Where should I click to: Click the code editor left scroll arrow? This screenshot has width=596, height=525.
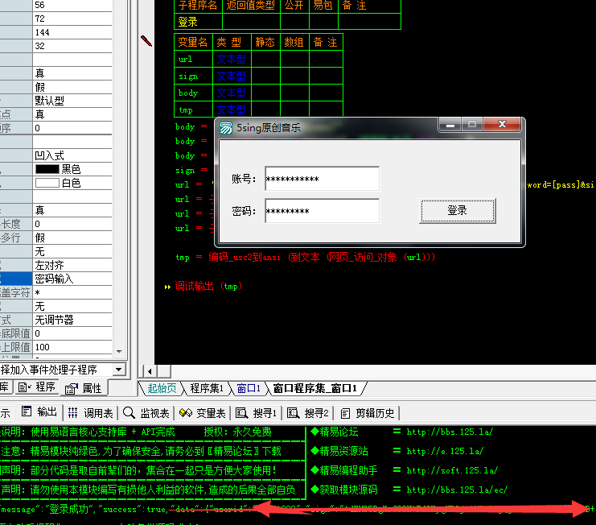click(150, 371)
